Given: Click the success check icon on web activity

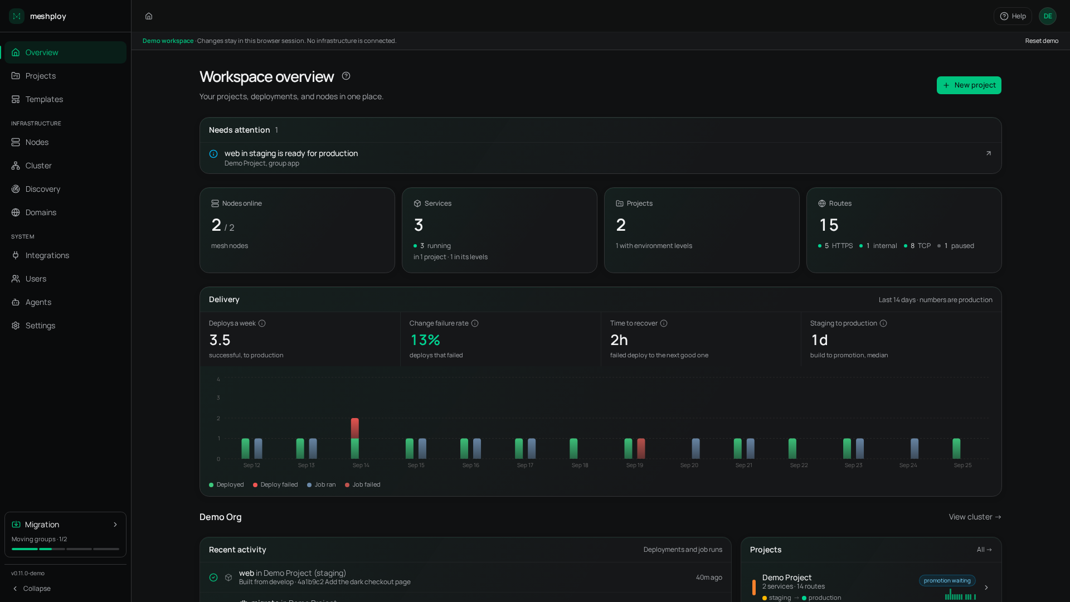Looking at the screenshot, I should [213, 577].
